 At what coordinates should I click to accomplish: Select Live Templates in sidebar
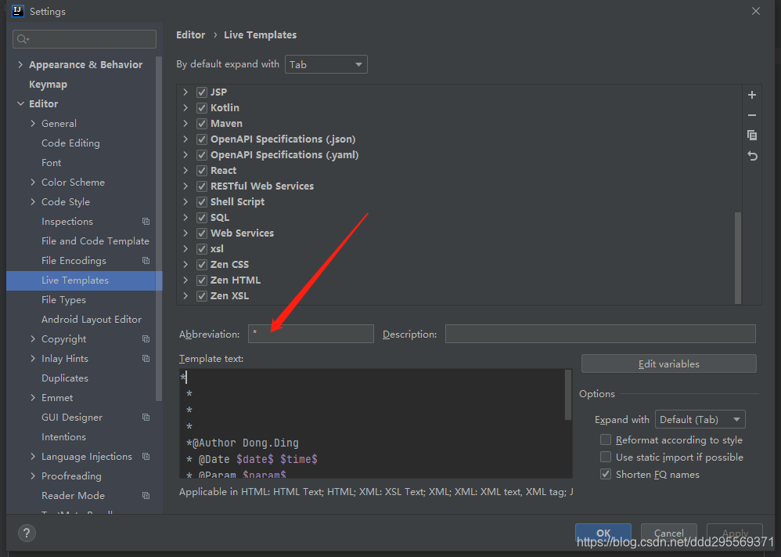(x=85, y=280)
